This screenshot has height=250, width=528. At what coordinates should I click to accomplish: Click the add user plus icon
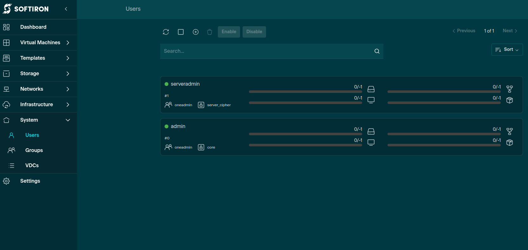coord(196,32)
